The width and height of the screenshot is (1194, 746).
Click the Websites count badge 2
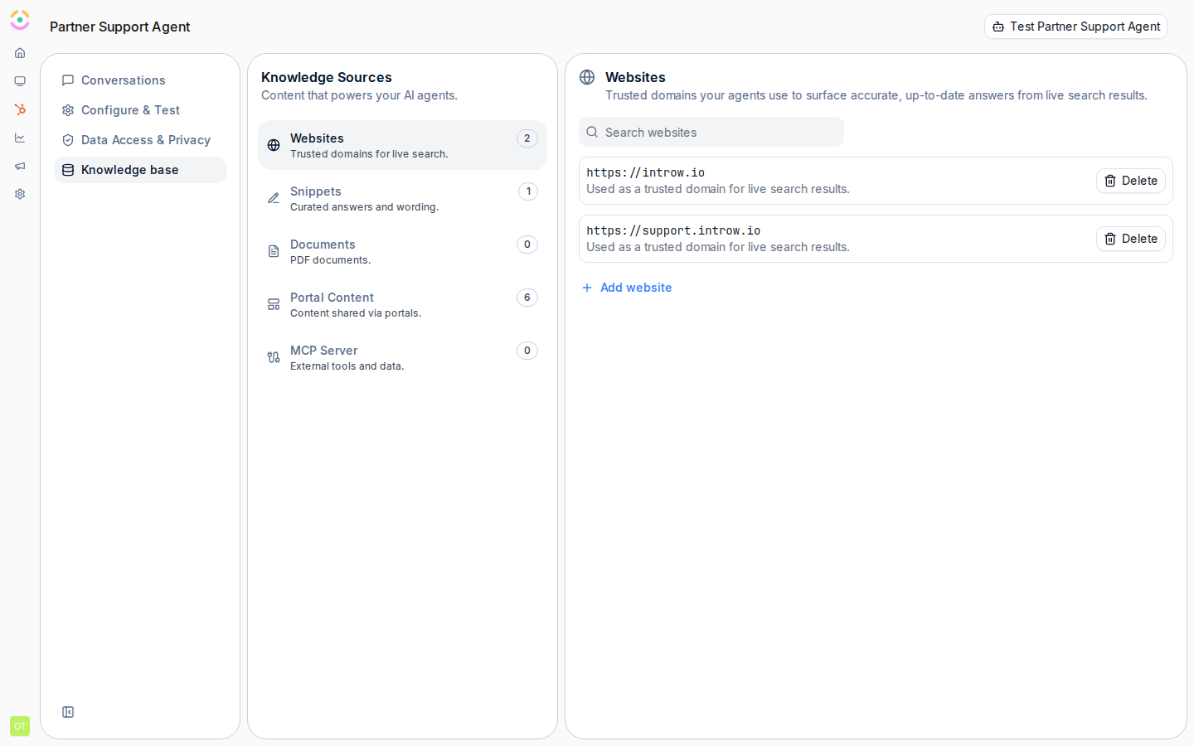[527, 138]
